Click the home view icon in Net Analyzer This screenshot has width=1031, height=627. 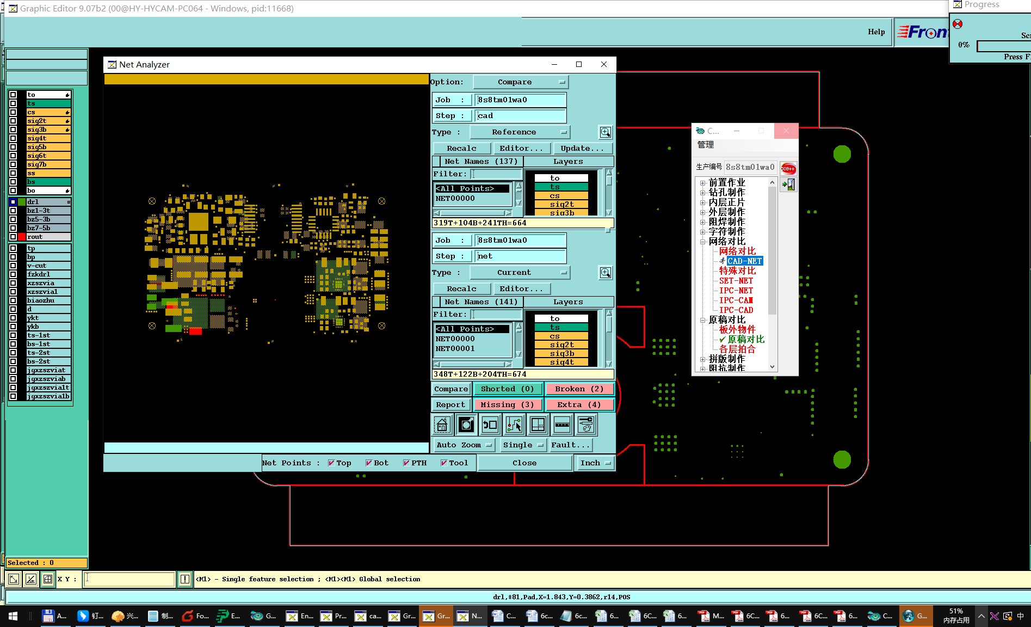pyautogui.click(x=442, y=425)
